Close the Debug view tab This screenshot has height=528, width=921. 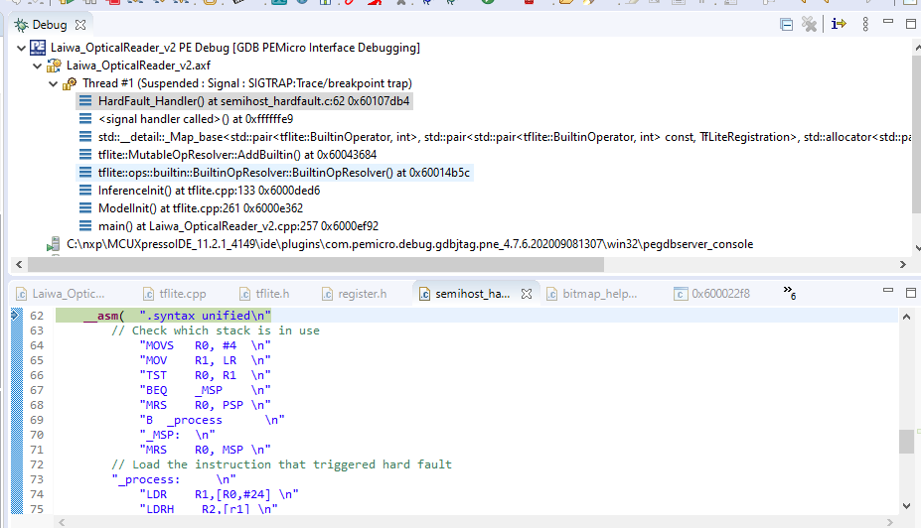[x=80, y=25]
